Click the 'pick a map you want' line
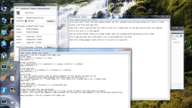Screen dimensions: 192x108 point(101,37)
